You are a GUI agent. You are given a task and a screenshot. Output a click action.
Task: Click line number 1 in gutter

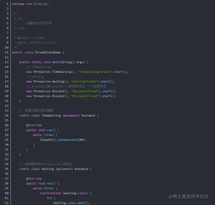click(x=8, y=4)
